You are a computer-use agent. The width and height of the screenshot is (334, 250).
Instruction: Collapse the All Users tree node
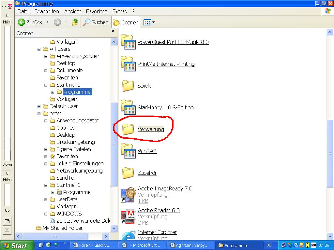click(39, 49)
